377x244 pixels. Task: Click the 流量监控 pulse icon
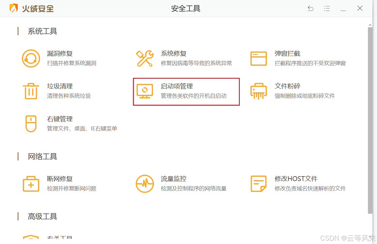tap(145, 184)
